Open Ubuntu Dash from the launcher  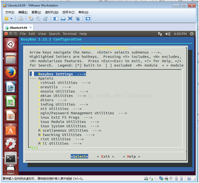(11, 45)
